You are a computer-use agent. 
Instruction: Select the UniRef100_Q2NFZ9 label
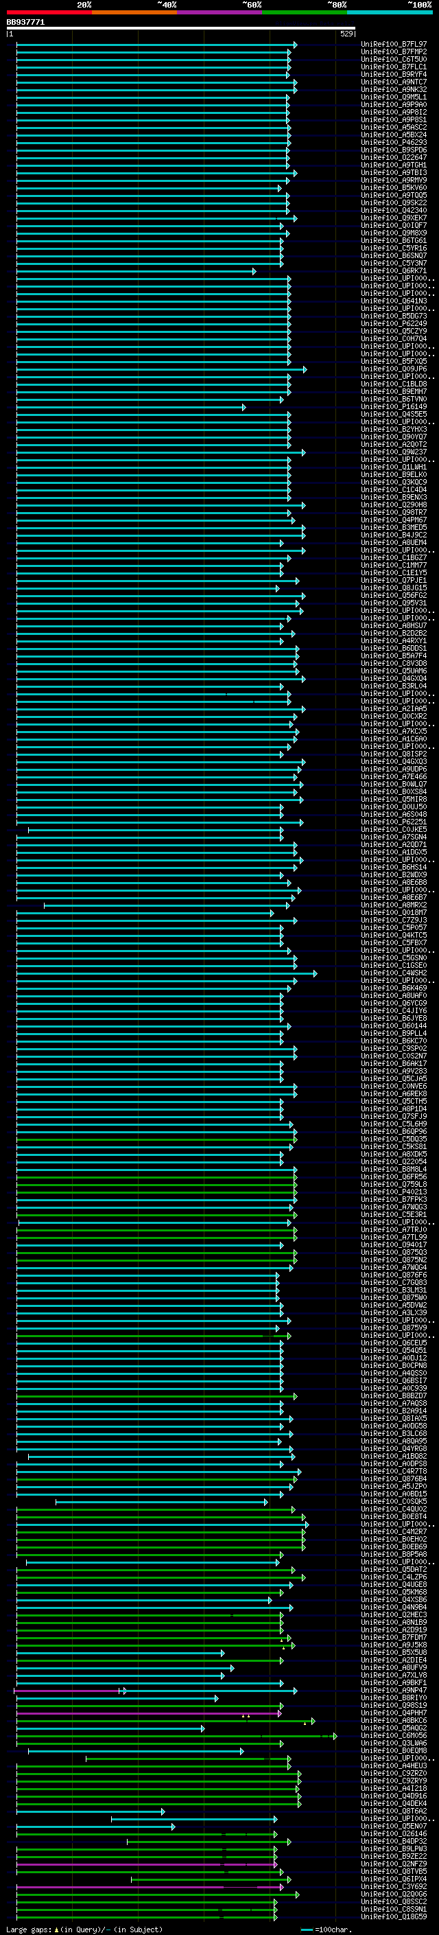[394, 1864]
